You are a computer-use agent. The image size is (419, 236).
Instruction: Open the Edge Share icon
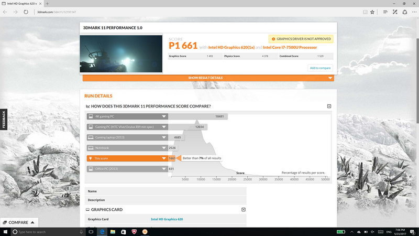click(405, 12)
